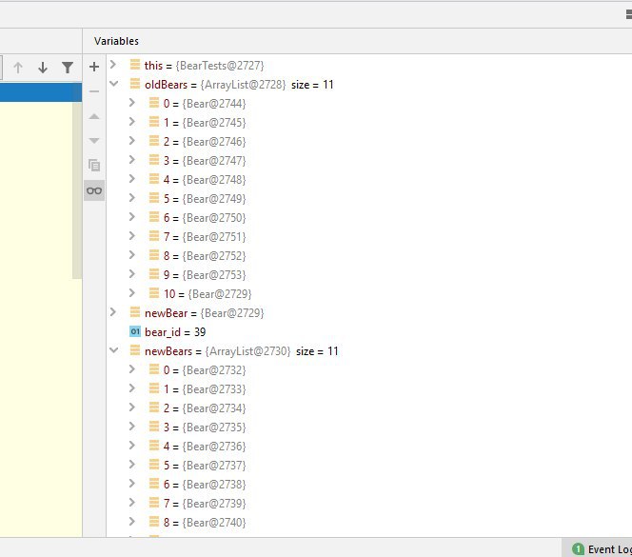
Task: Click the New Watch plus icon
Action: click(94, 67)
